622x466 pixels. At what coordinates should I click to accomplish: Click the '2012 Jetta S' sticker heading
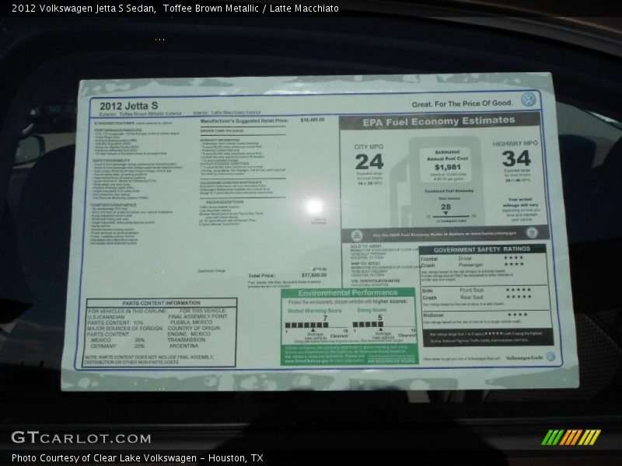coord(128,106)
